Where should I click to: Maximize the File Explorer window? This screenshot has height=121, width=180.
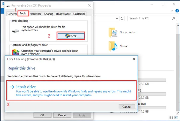(163, 4)
